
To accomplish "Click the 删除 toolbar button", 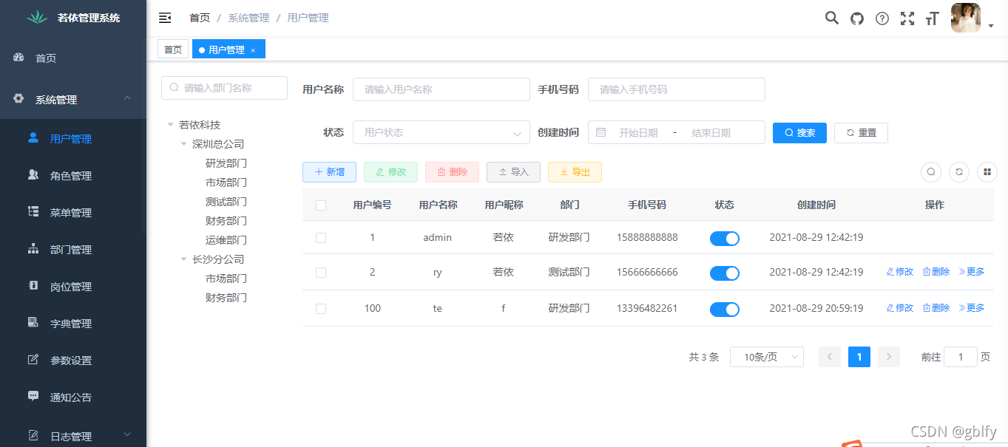I will pyautogui.click(x=452, y=171).
